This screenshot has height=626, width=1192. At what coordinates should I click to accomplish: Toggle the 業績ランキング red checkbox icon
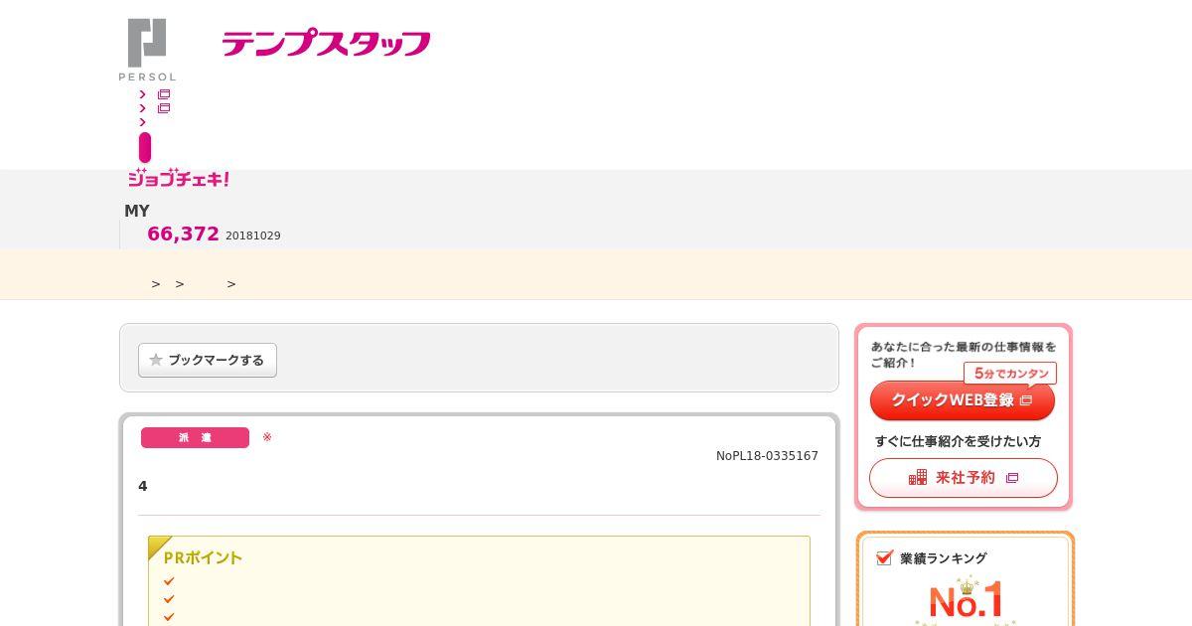point(884,557)
